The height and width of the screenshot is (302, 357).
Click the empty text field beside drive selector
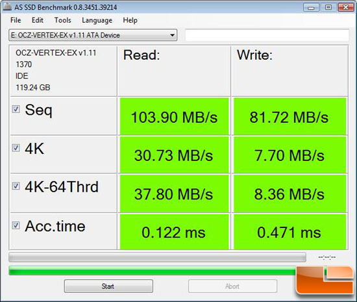click(x=267, y=35)
